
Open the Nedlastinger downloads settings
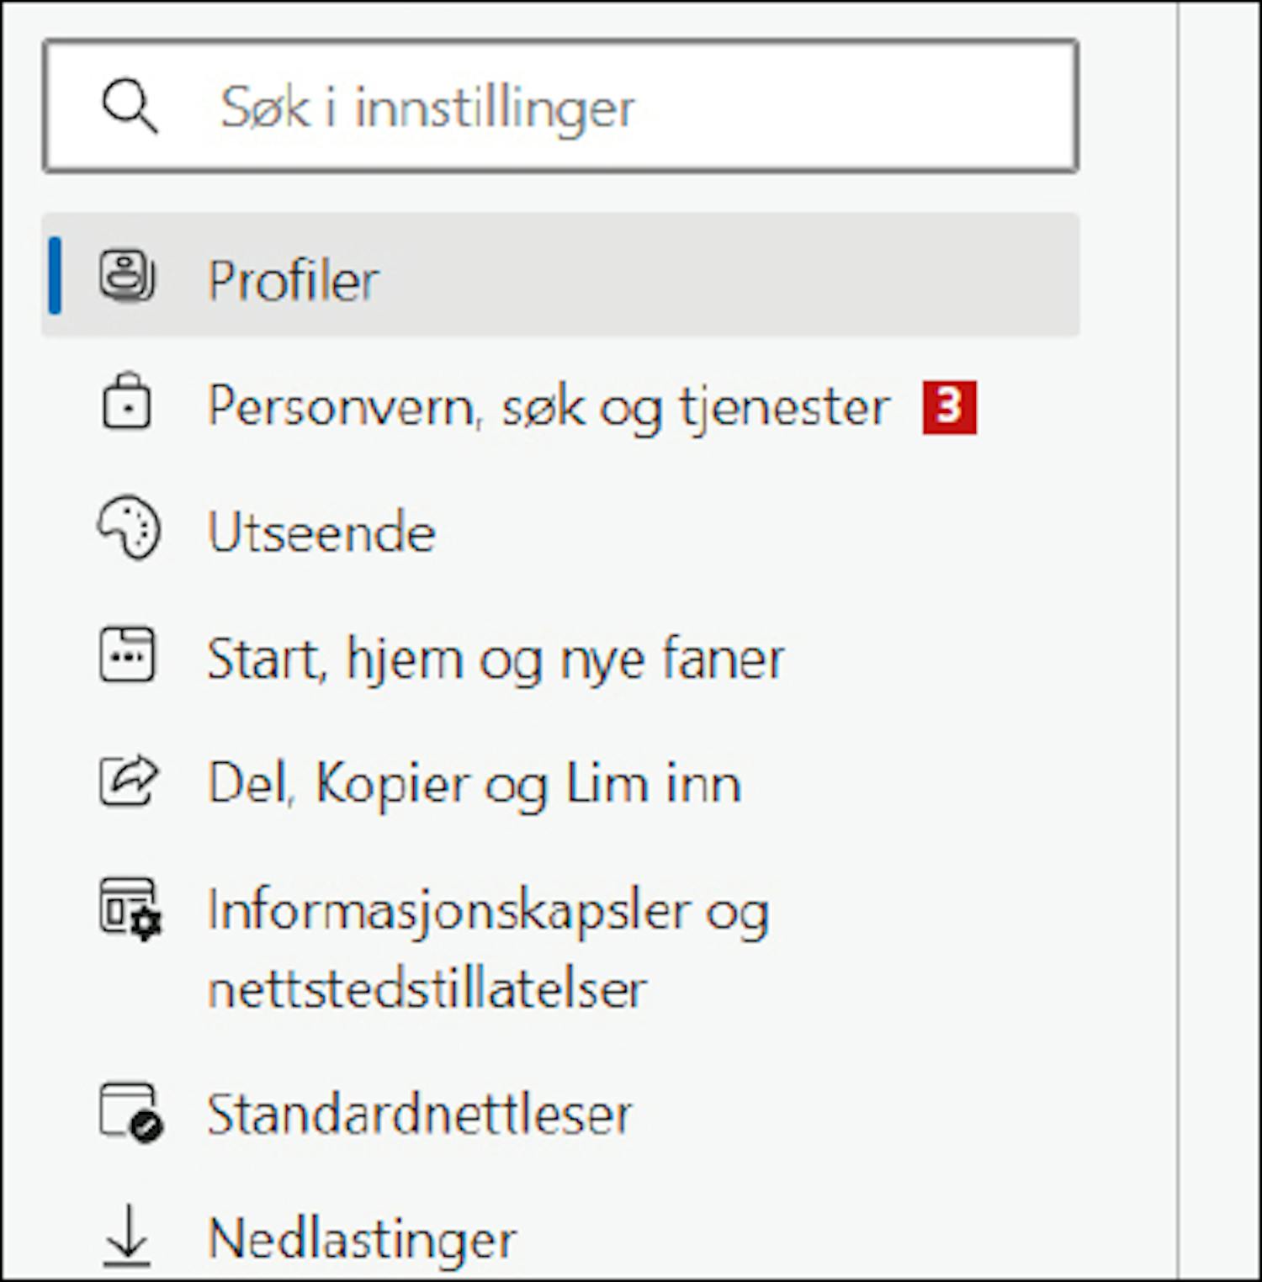point(362,1241)
